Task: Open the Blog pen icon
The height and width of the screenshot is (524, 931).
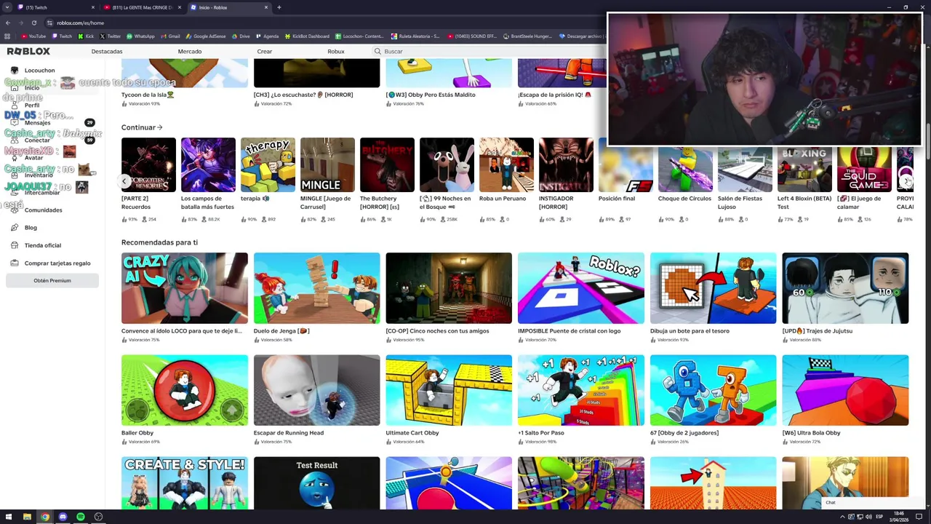Action: (15, 228)
